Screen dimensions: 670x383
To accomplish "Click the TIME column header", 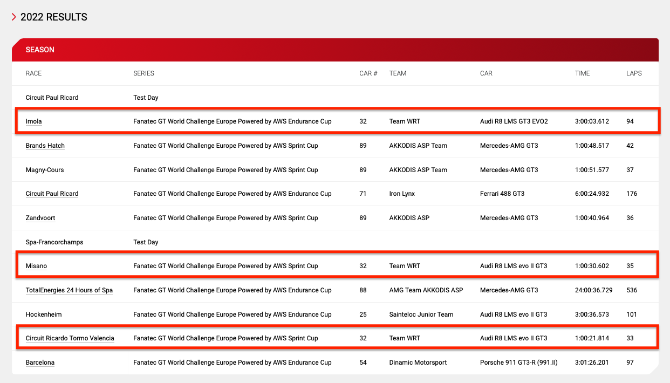I will coord(583,73).
